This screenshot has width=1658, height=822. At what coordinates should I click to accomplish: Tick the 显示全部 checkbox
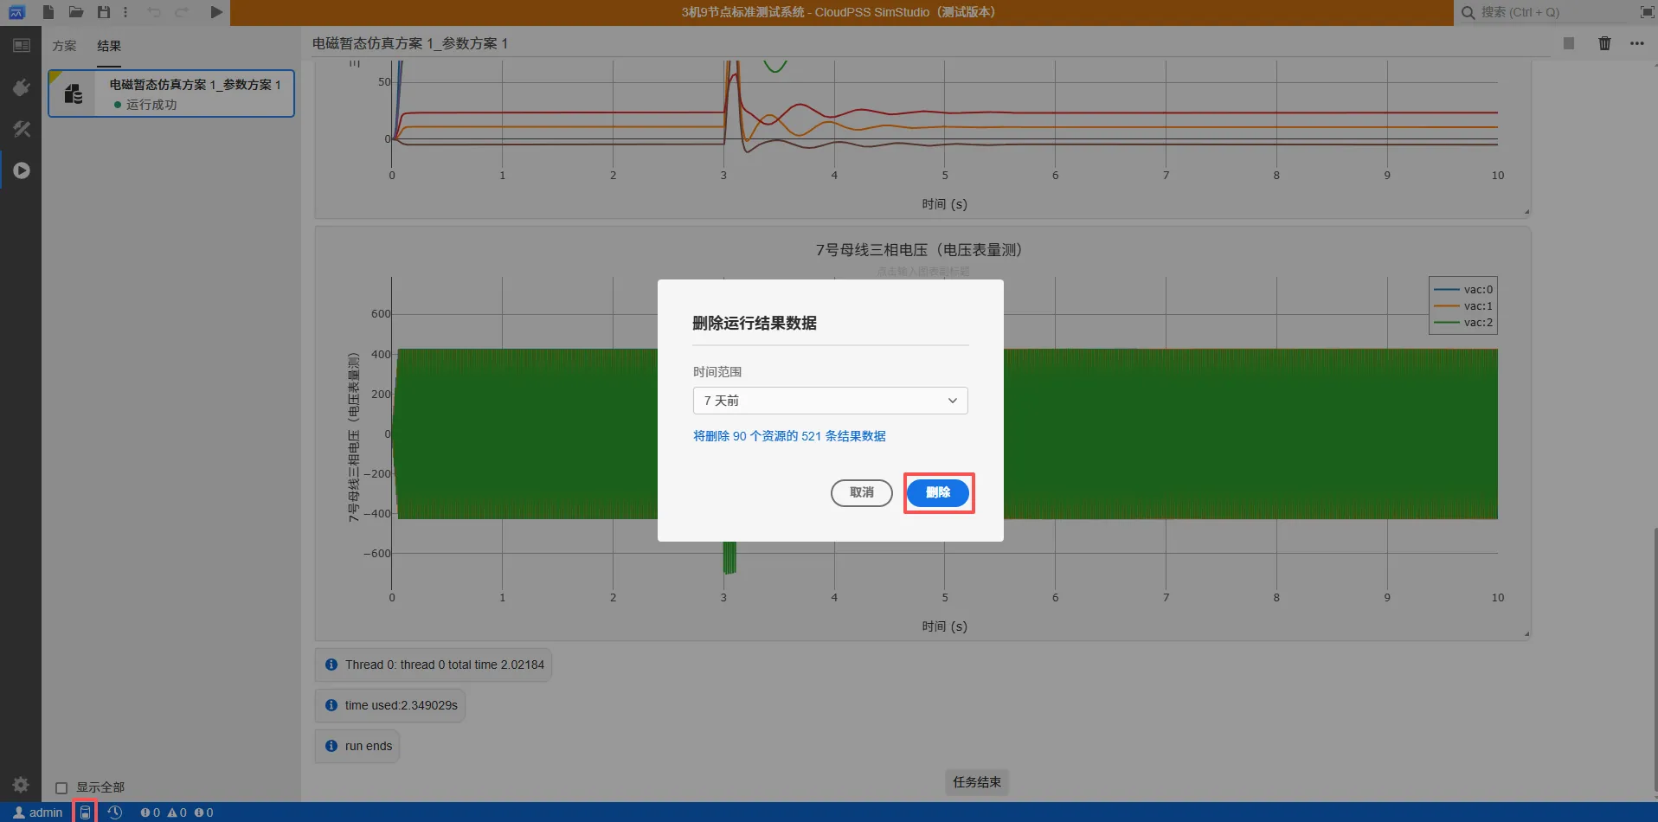[61, 788]
